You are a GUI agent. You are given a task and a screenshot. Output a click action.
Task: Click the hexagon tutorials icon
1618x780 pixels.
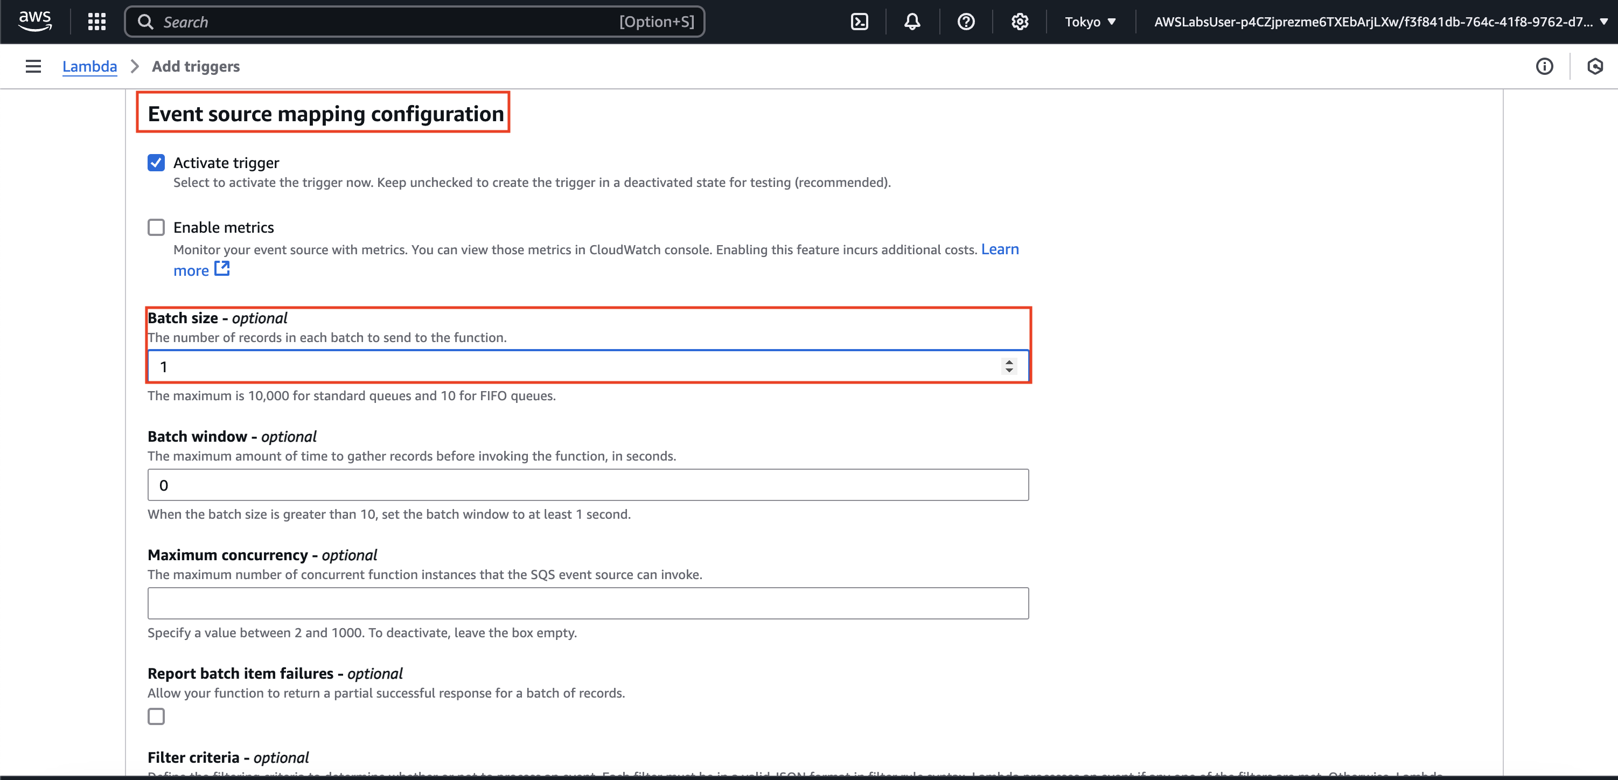(x=1595, y=67)
